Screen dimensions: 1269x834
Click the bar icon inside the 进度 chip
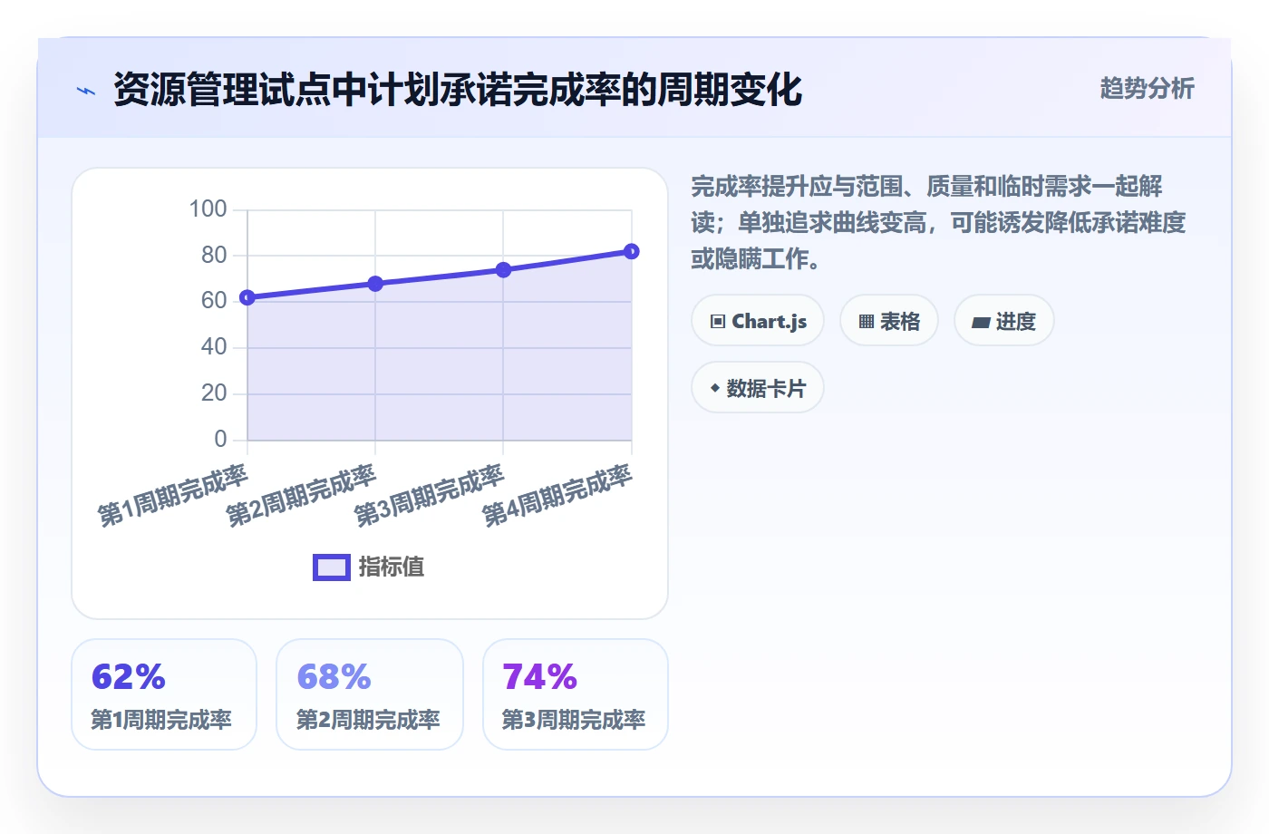(981, 323)
